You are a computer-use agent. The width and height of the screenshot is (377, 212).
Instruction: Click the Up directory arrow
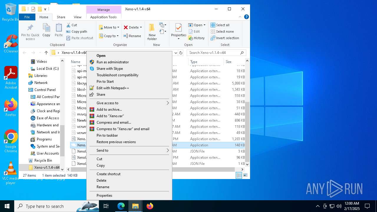click(x=46, y=53)
